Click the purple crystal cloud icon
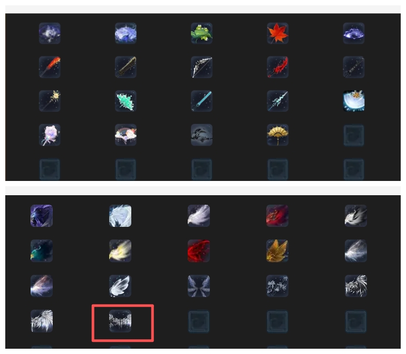This screenshot has height=354, width=406. coord(354,33)
